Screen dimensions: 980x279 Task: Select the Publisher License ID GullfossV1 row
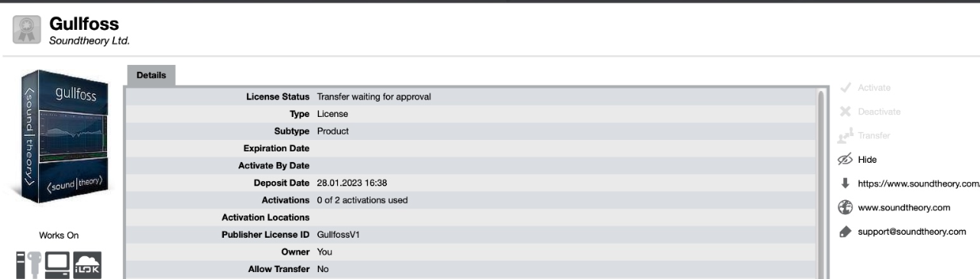[x=470, y=234]
